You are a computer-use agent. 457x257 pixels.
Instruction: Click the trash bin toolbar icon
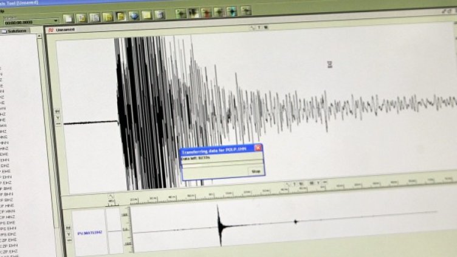click(x=159, y=15)
